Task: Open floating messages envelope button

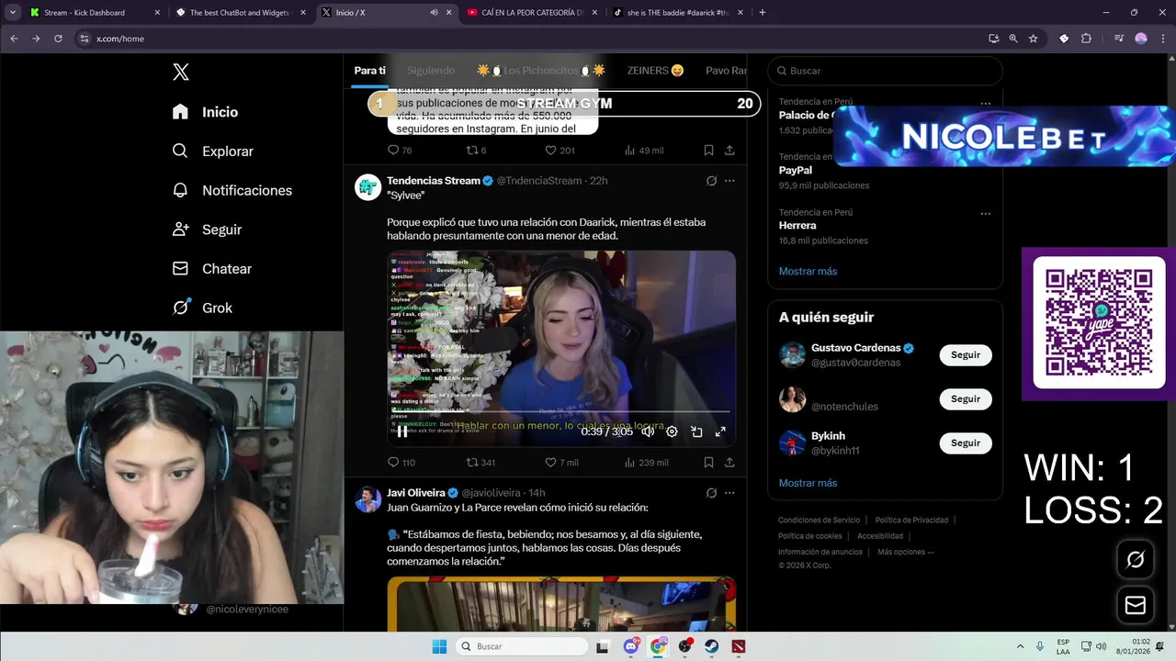Action: point(1135,605)
